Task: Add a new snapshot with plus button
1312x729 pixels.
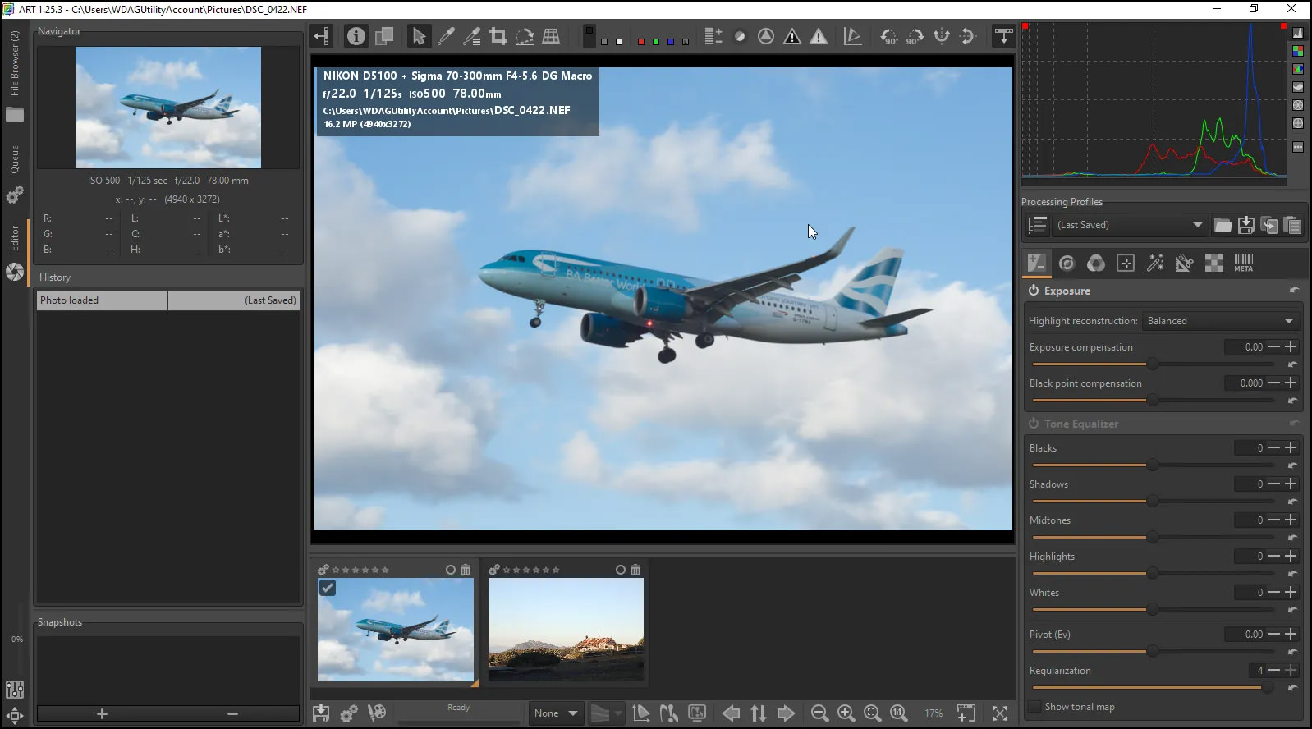Action: tap(102, 714)
